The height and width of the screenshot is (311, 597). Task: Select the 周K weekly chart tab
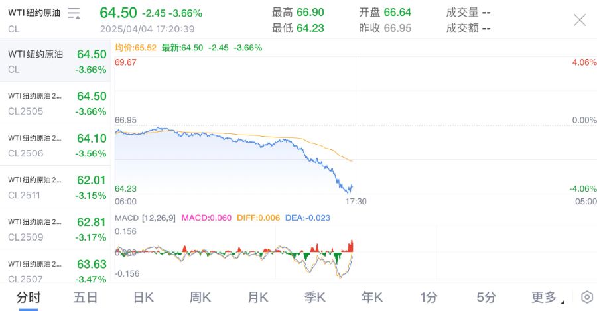(x=200, y=297)
